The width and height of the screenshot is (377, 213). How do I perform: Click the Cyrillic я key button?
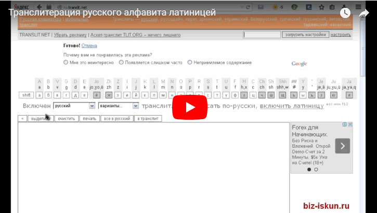point(349,95)
